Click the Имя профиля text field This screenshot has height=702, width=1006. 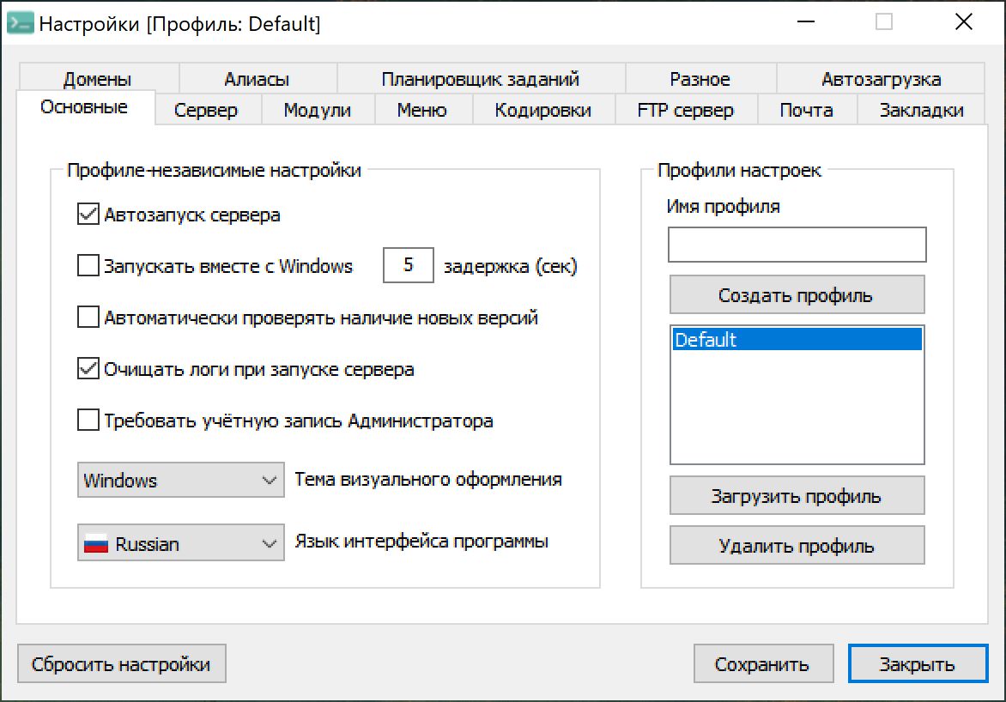[797, 245]
